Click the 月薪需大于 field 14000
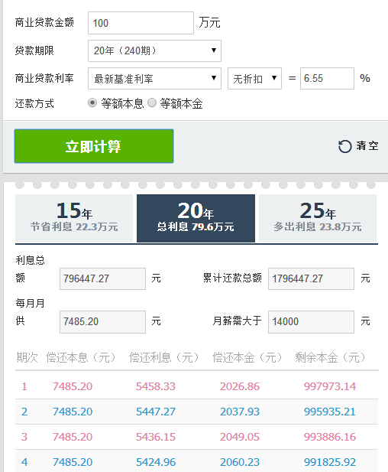388x472 pixels. 311,322
